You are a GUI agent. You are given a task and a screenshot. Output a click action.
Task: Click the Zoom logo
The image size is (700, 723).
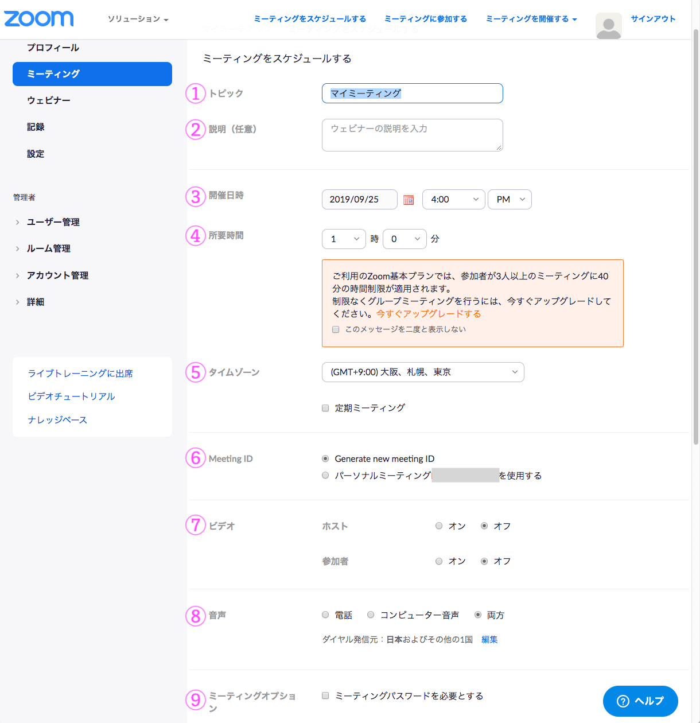(39, 18)
